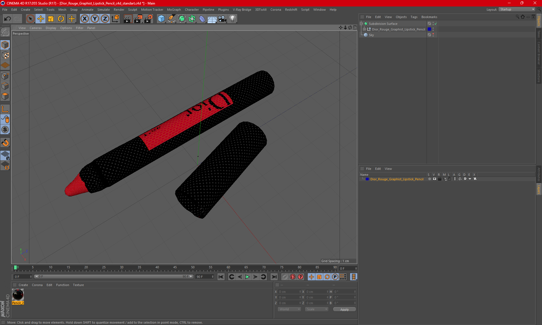Toggle Subdivision Surface enabled checkmark
Image resolution: width=542 pixels, height=325 pixels.
(x=436, y=24)
